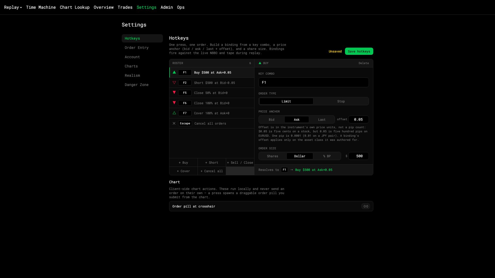Select "Cover 100% at Ask+0" roster row
Screen dimensions: 495x278
212,113
